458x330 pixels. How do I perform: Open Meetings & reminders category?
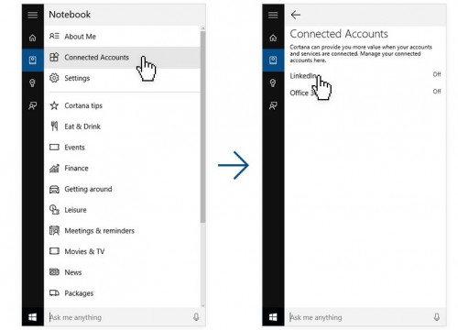coord(122,230)
